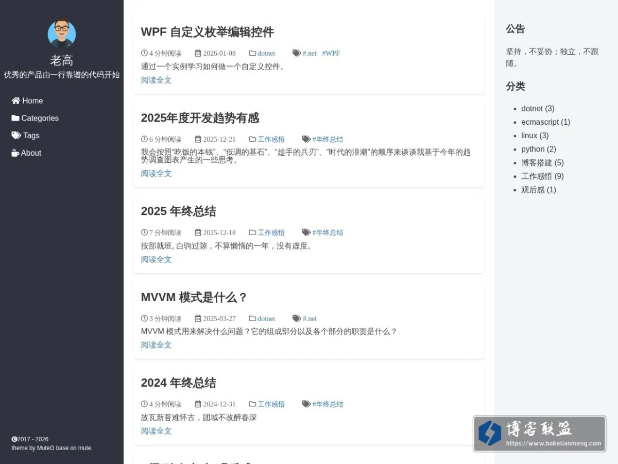
Task: Click 阅读全文 under 2025 年终总结
Action: coord(156,259)
